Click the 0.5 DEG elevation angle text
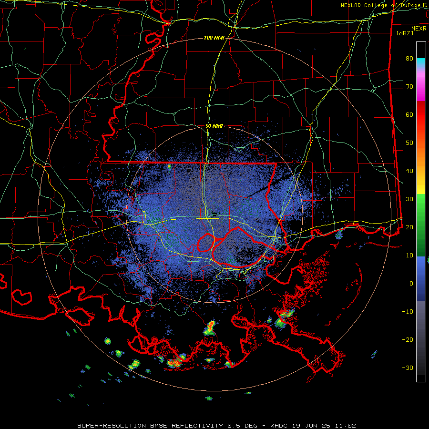The height and width of the screenshot is (429, 429). click(242, 426)
